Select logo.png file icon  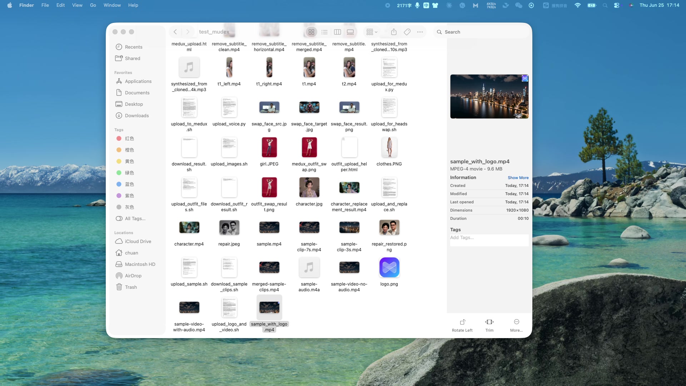[389, 268]
